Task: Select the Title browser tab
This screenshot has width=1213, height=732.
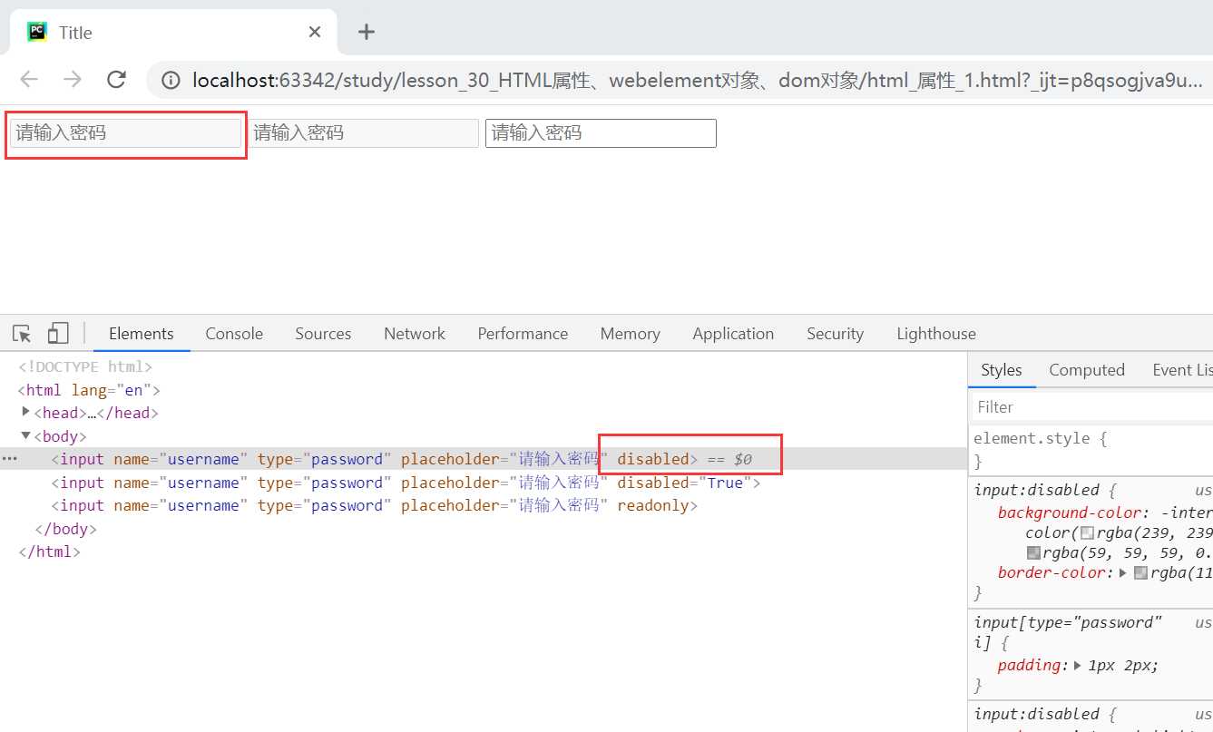Action: tap(172, 33)
